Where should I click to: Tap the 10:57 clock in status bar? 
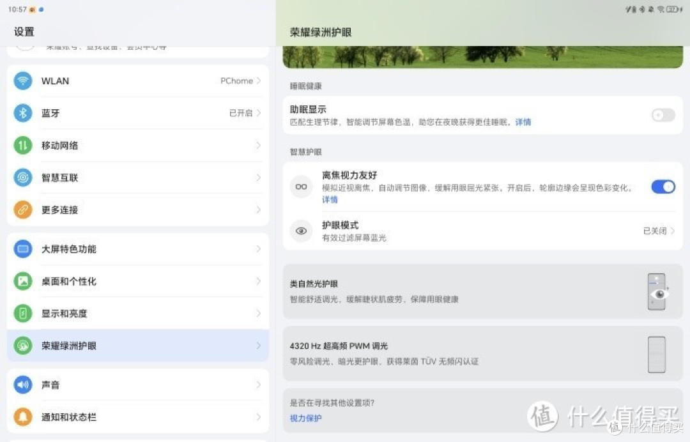17,9
